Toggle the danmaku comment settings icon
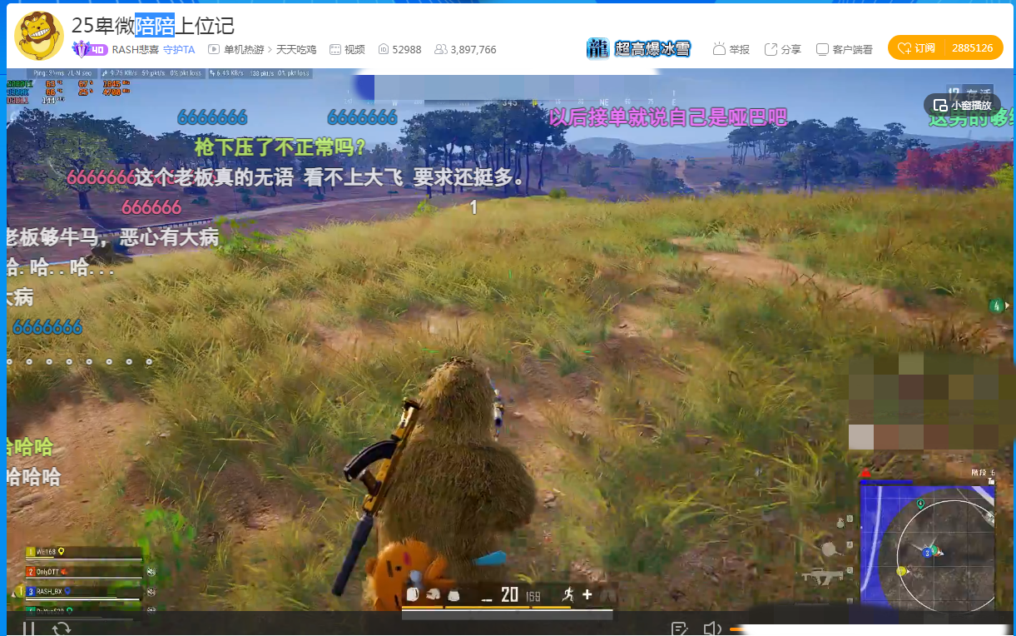Image resolution: width=1016 pixels, height=636 pixels. tap(680, 629)
